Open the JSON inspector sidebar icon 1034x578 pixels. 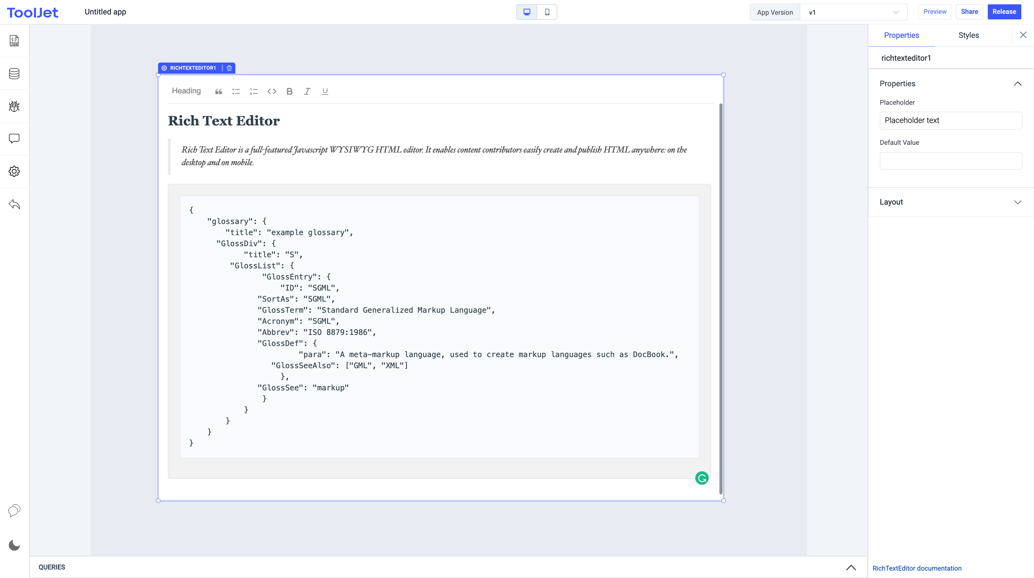pyautogui.click(x=14, y=41)
